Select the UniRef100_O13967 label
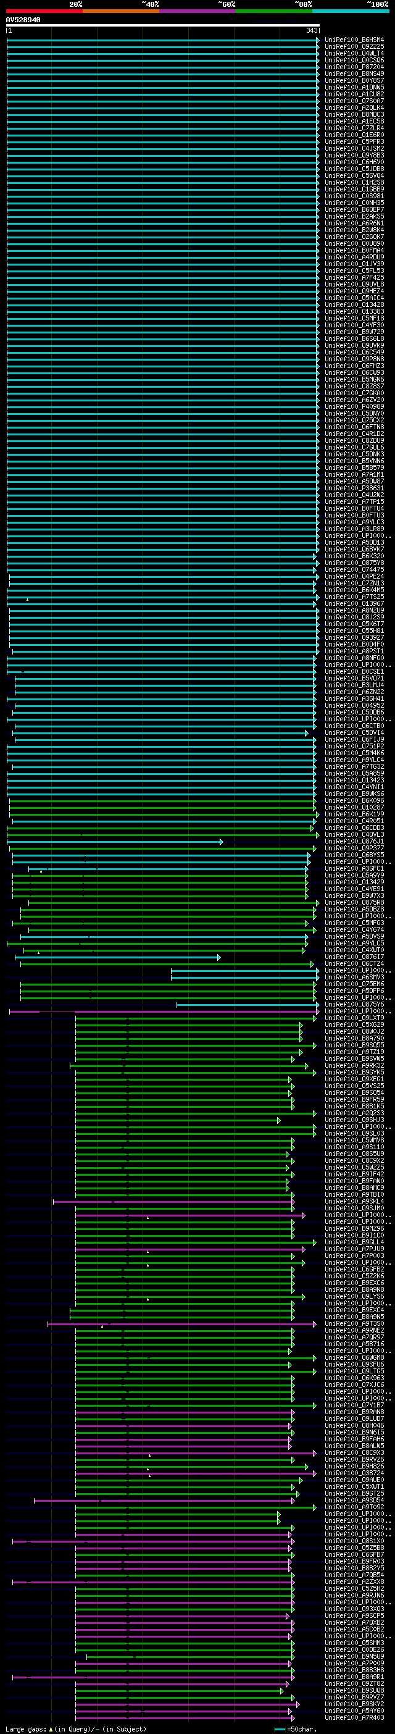This screenshot has height=1734, width=395. click(x=354, y=603)
